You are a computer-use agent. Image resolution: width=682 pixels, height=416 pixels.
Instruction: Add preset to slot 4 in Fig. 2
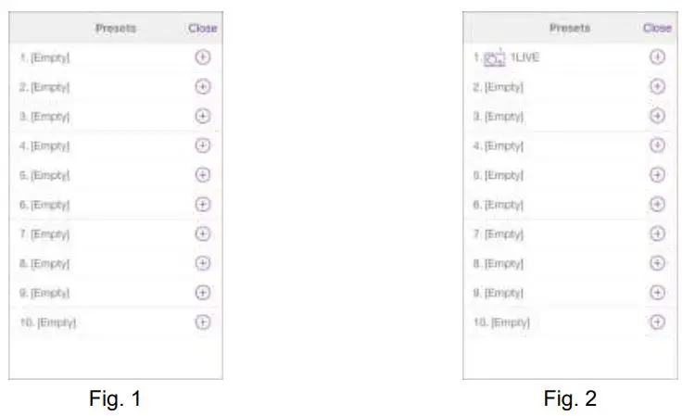[x=657, y=145]
